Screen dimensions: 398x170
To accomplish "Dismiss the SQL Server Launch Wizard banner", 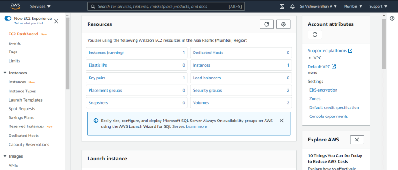I will pyautogui.click(x=281, y=121).
